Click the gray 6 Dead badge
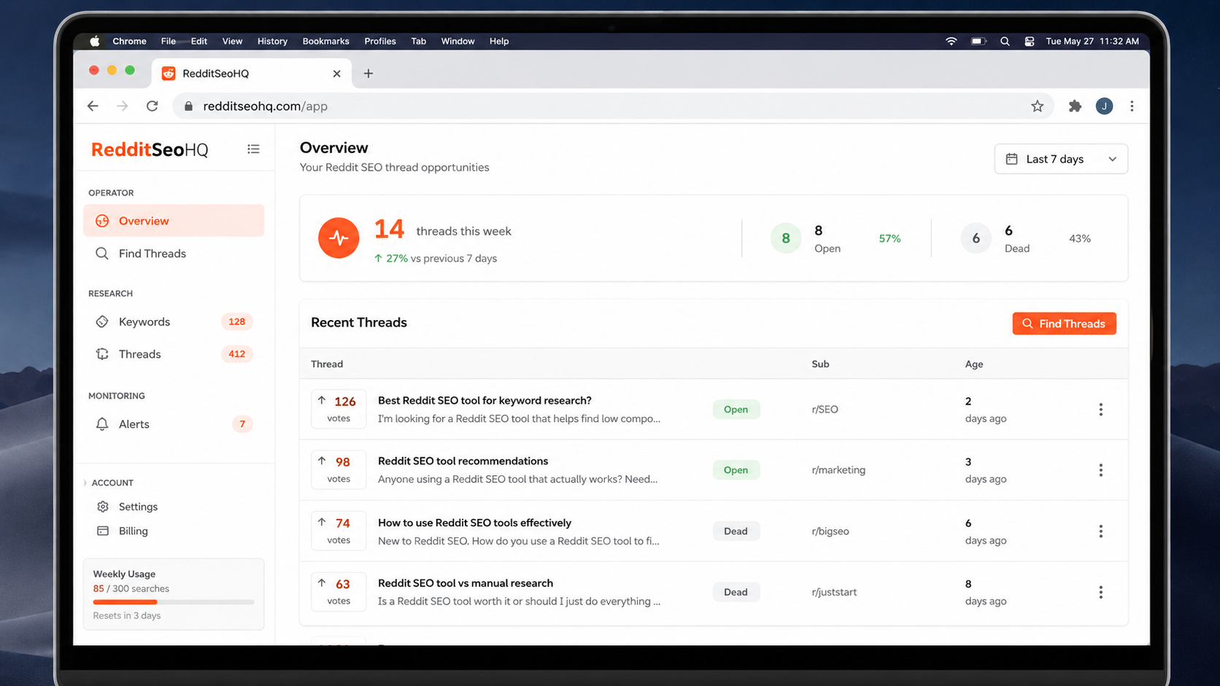 point(976,238)
